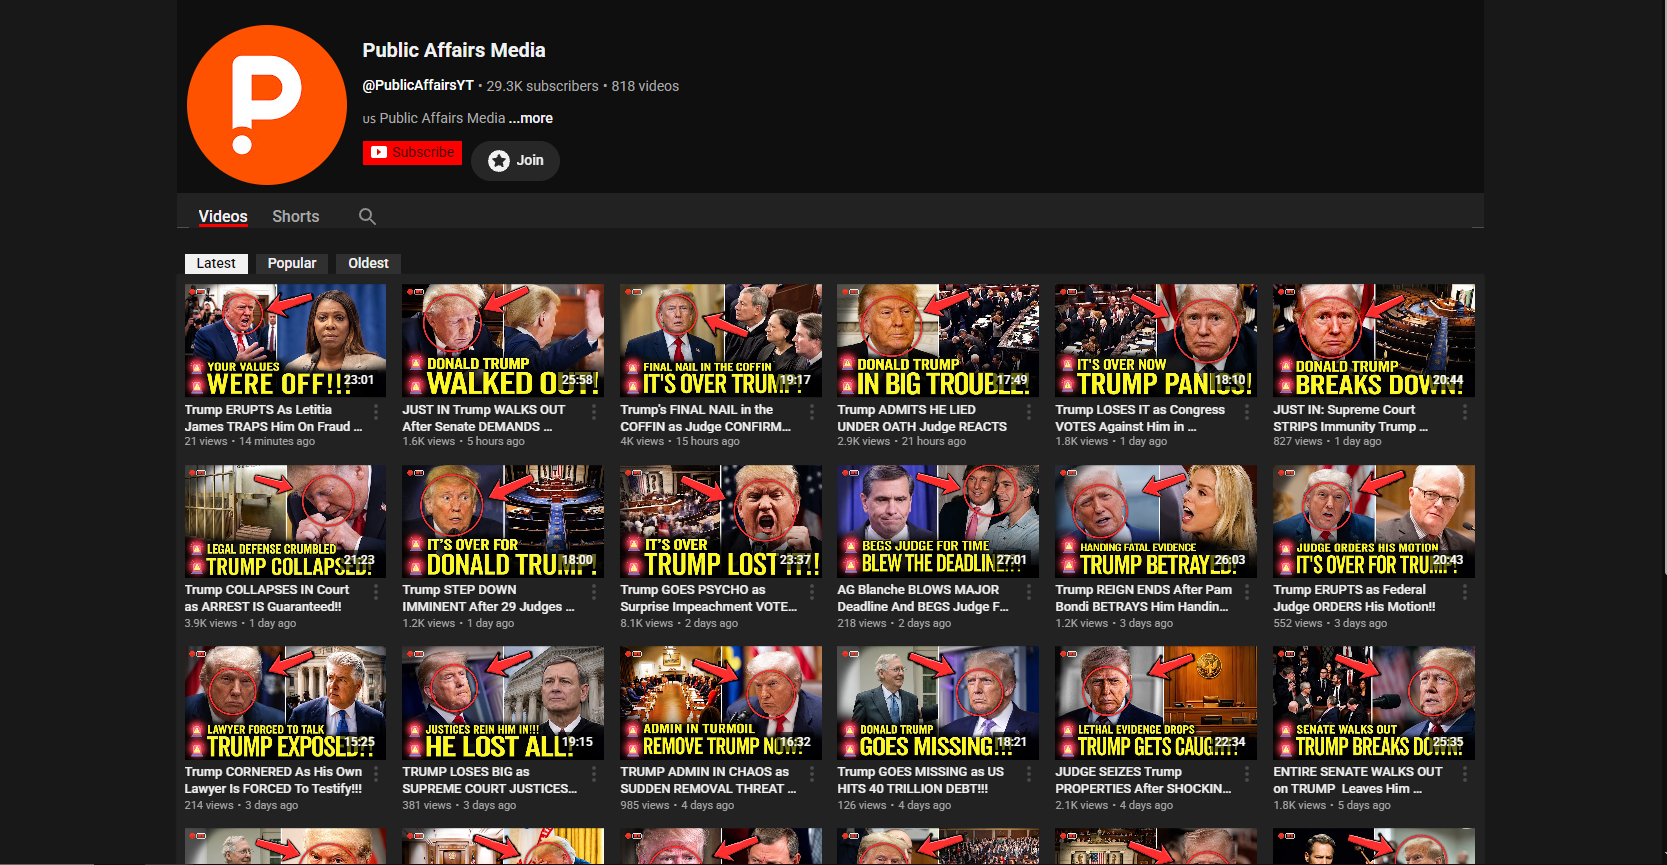Click '21 views • 14 minutes ago' metadata

pos(250,441)
